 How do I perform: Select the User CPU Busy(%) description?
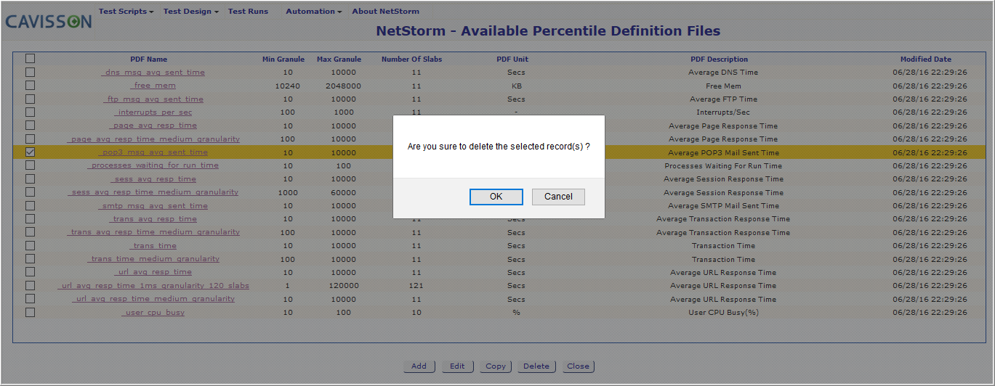tap(723, 313)
